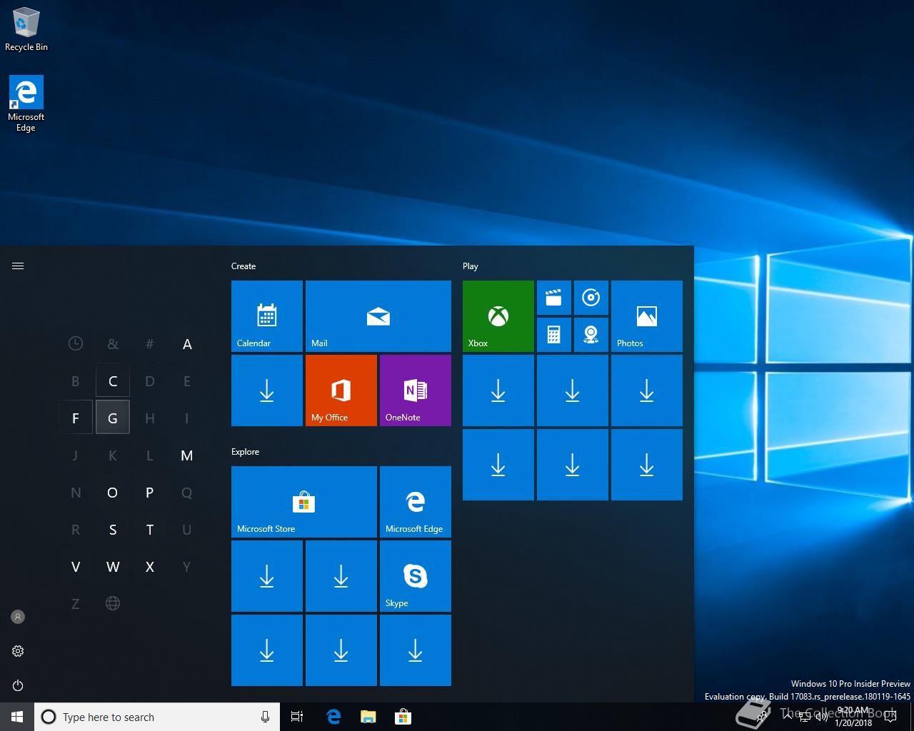Open the user account button
The image size is (914, 731).
pyautogui.click(x=18, y=617)
